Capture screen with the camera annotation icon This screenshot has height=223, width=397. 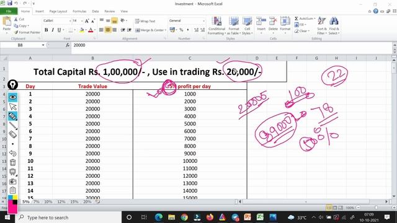[12, 181]
